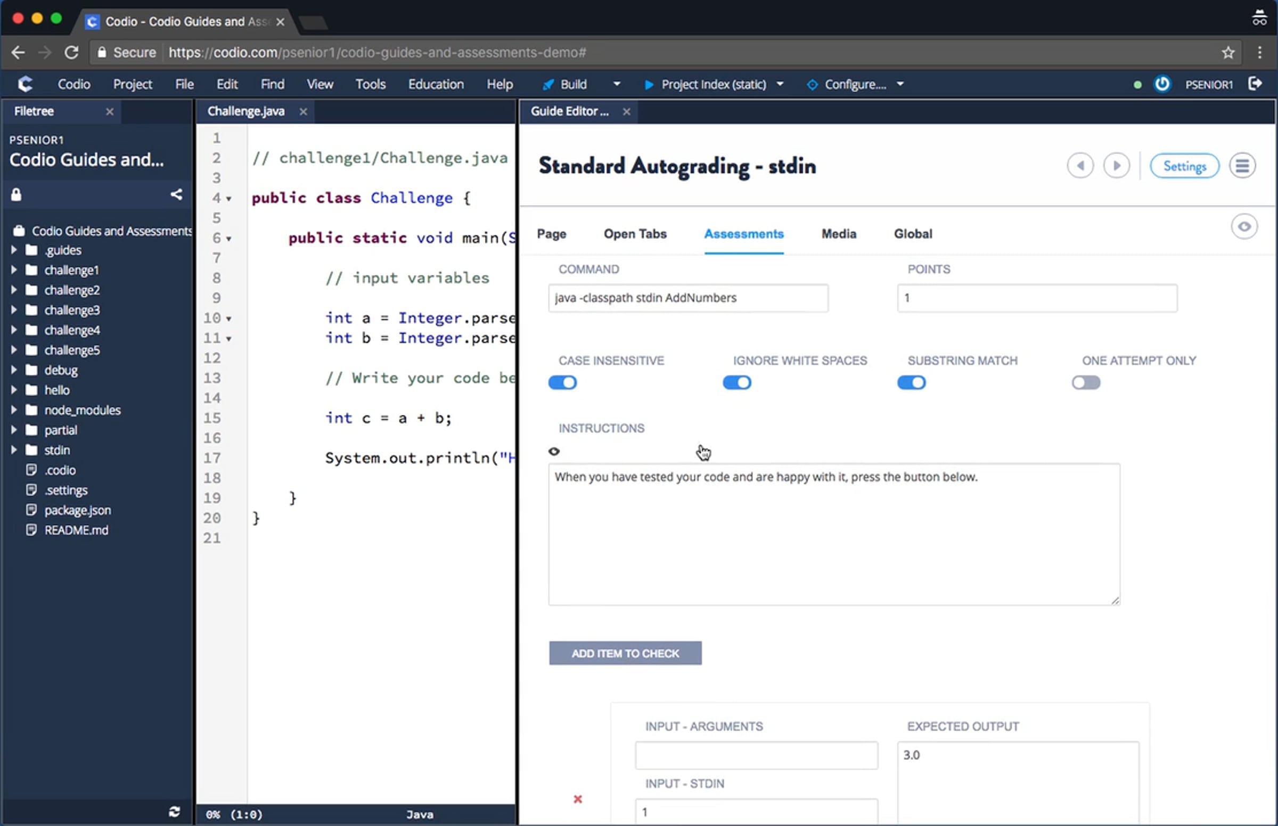The height and width of the screenshot is (826, 1278).
Task: Open the Tools menu
Action: (x=370, y=84)
